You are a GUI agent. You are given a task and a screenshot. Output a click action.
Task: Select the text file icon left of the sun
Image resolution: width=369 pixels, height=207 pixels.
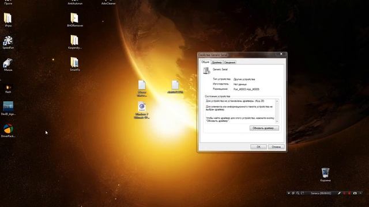point(142,88)
